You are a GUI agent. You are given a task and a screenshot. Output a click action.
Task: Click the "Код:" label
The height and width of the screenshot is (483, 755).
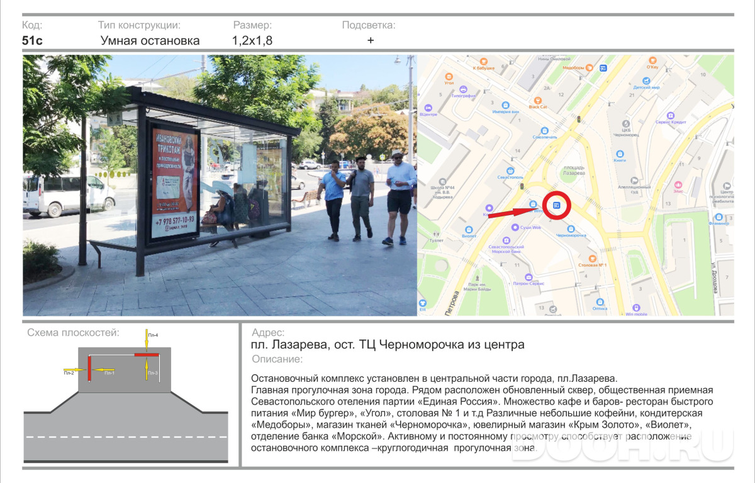(x=32, y=25)
